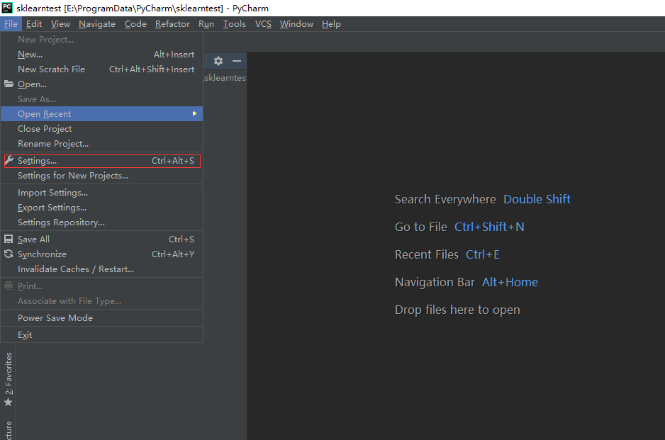Click the wrench icon beside Settings

coord(9,160)
